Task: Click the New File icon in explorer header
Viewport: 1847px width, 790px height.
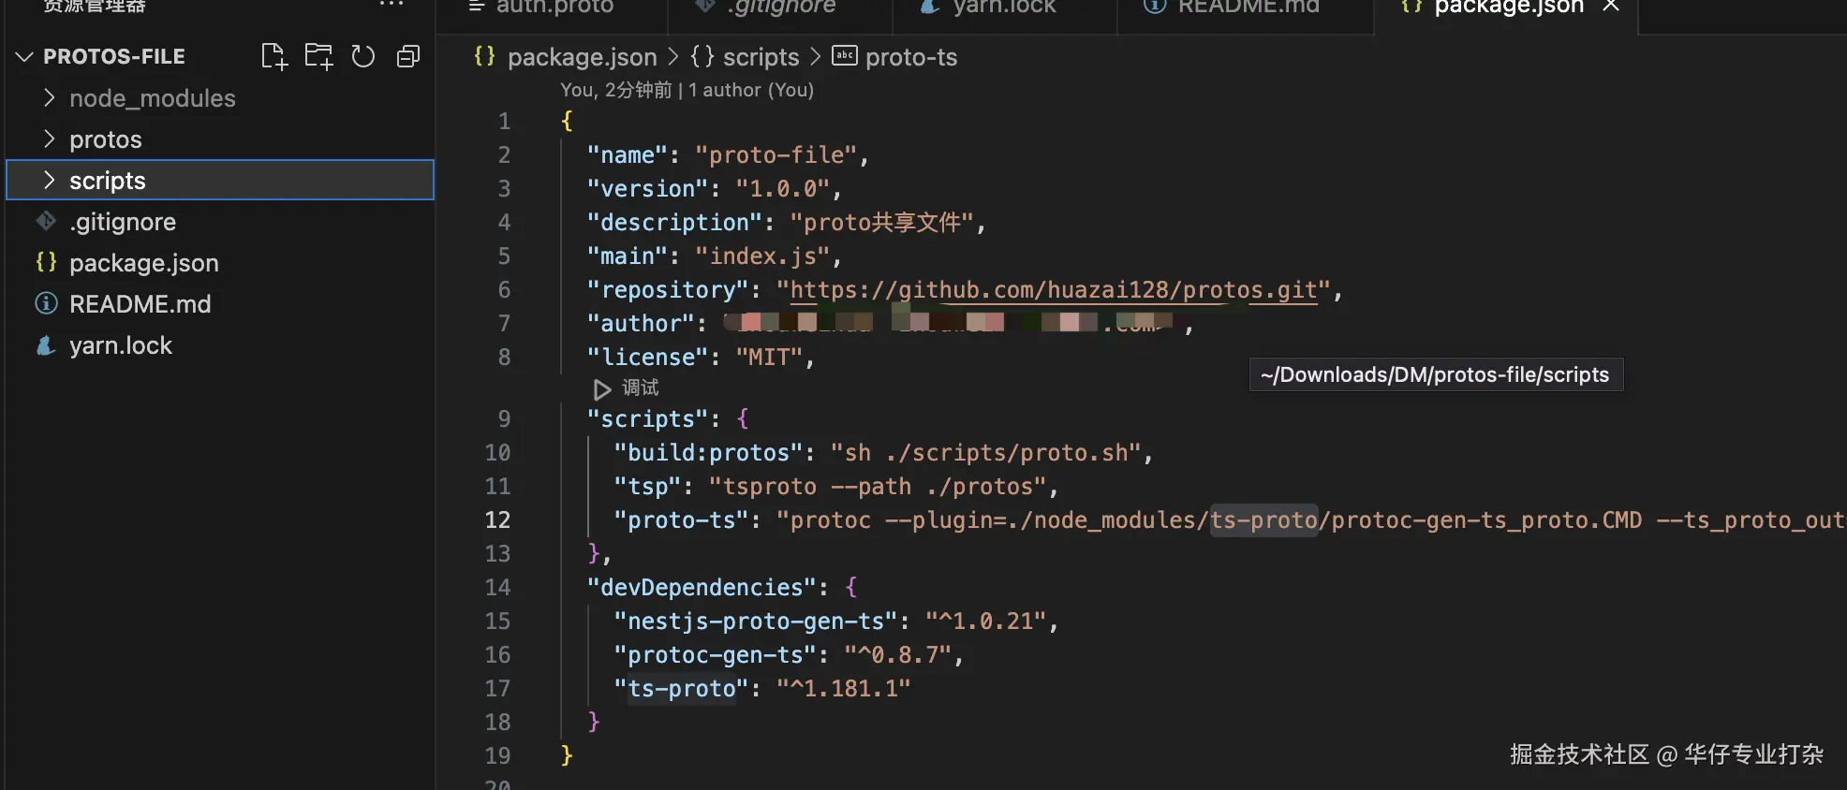Action: click(x=273, y=56)
